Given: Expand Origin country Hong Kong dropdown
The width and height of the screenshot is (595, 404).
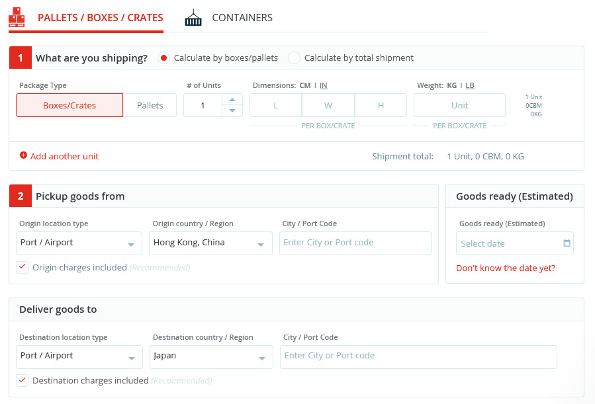Looking at the screenshot, I should pos(210,243).
